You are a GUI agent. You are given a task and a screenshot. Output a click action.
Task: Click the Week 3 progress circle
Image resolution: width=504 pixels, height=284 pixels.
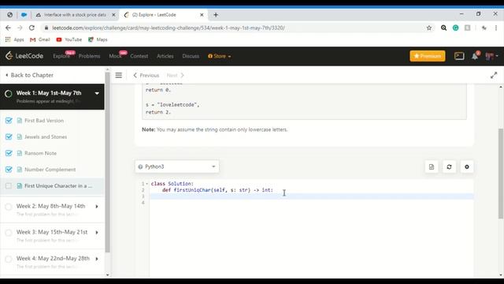[9, 233]
